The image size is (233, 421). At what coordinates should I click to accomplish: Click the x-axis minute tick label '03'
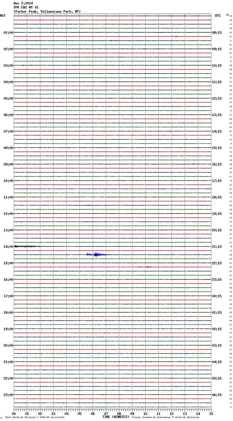pyautogui.click(x=53, y=414)
